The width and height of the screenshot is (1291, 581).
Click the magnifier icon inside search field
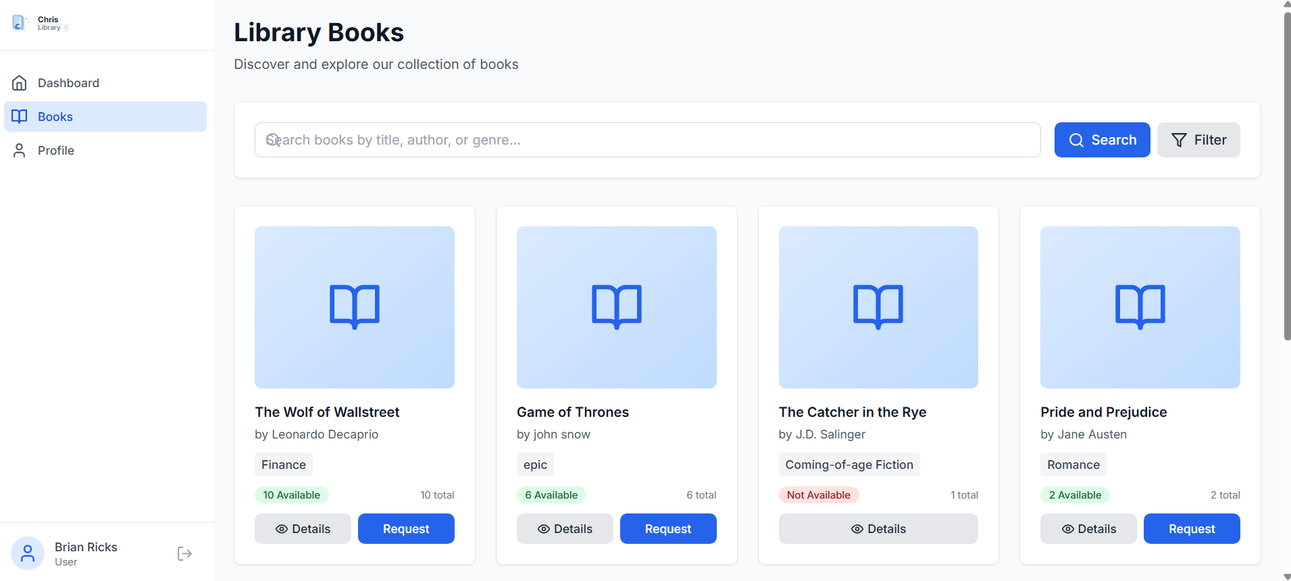[x=273, y=140]
